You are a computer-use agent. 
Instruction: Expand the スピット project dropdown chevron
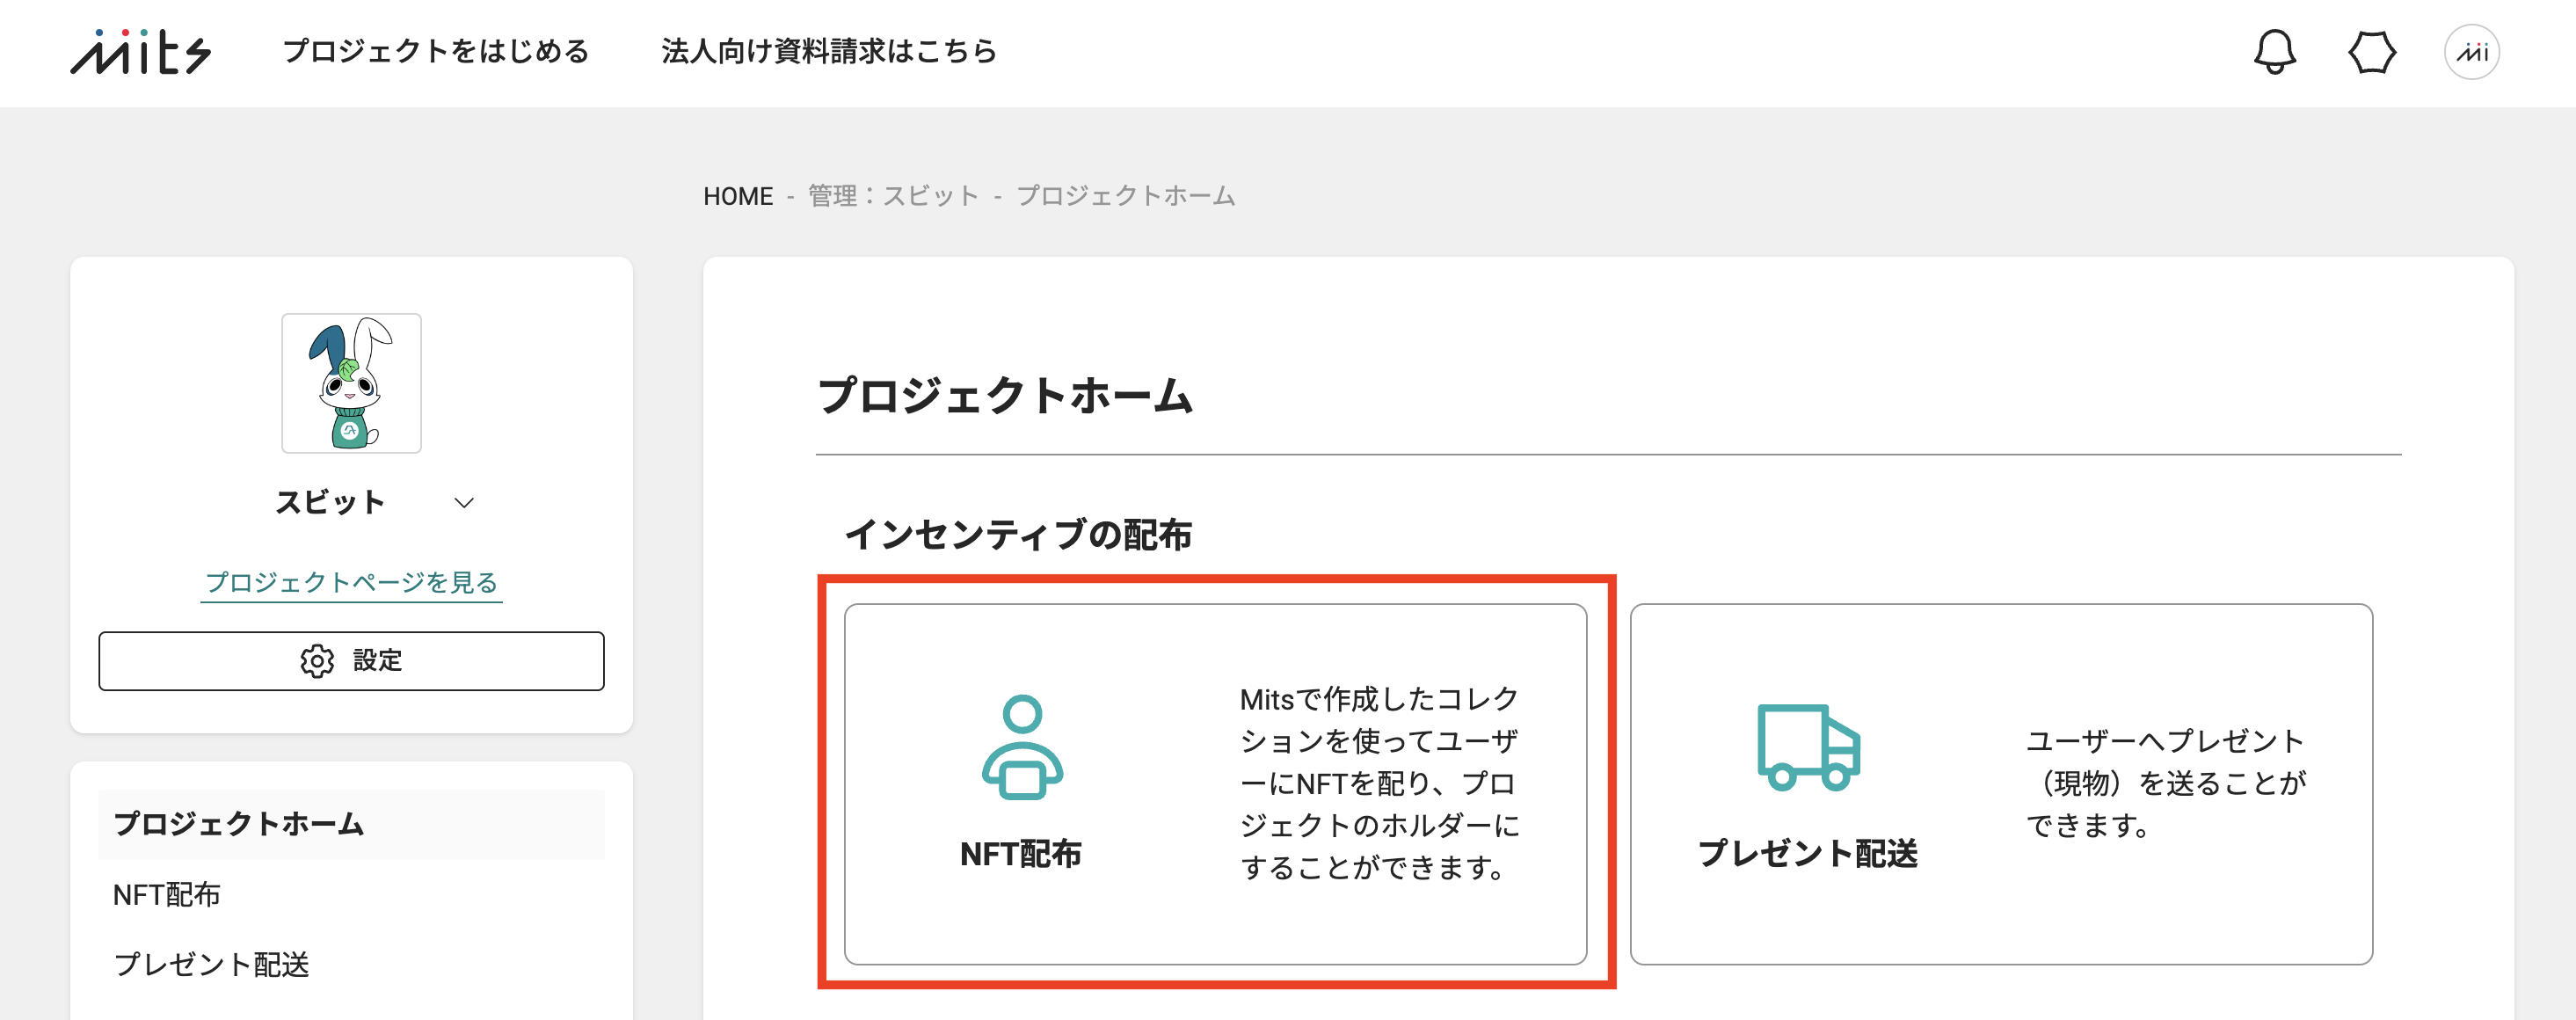point(464,503)
